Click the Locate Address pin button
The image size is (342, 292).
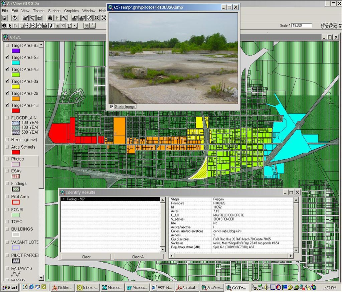57,18
